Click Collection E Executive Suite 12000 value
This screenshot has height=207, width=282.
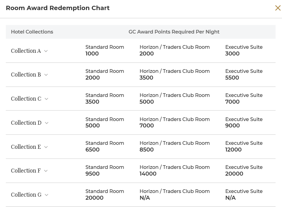click(233, 150)
